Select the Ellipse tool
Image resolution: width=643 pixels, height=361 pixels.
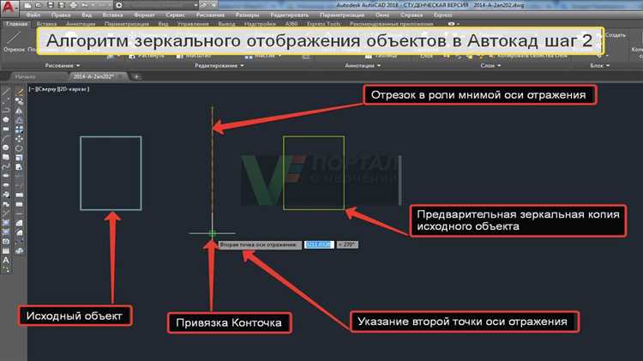point(6,176)
